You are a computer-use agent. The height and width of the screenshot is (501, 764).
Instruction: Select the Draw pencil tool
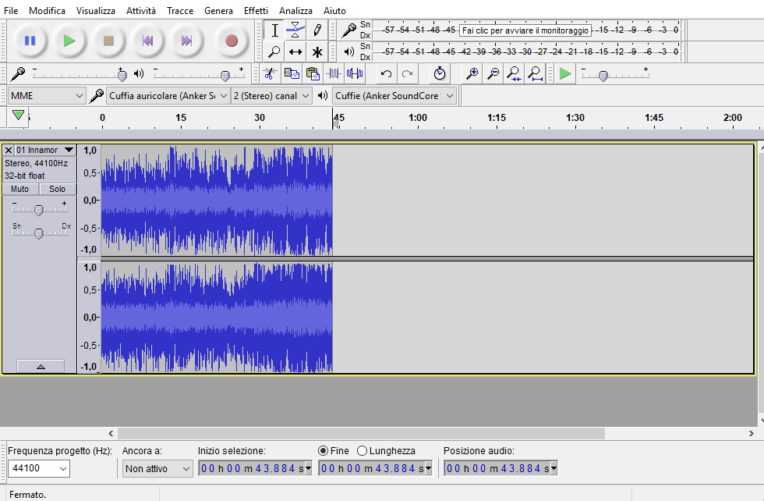[317, 30]
